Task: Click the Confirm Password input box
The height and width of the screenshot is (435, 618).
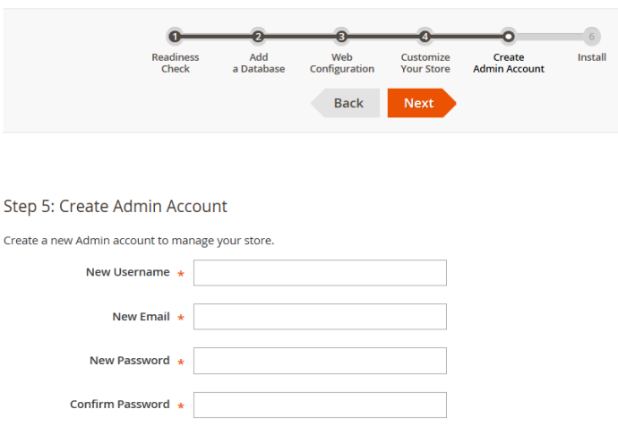Action: [320, 405]
